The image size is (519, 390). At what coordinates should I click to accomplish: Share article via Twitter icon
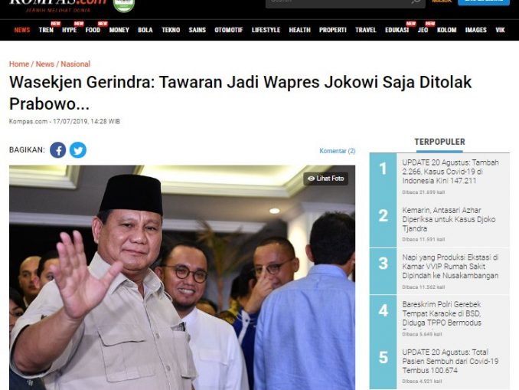[78, 150]
